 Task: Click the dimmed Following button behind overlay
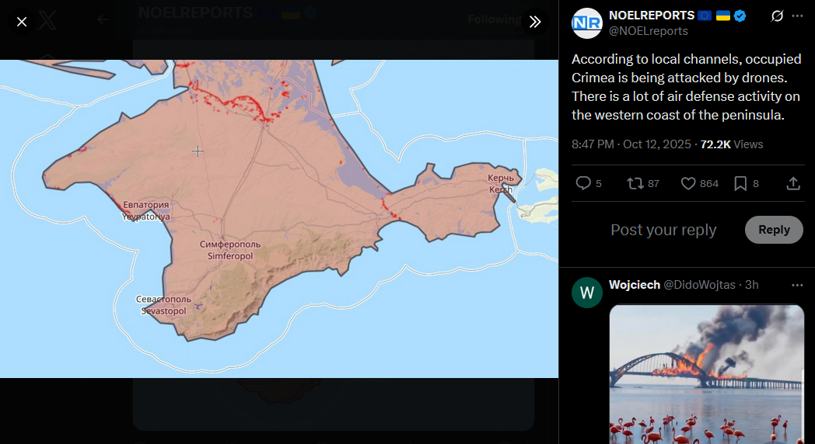point(495,19)
